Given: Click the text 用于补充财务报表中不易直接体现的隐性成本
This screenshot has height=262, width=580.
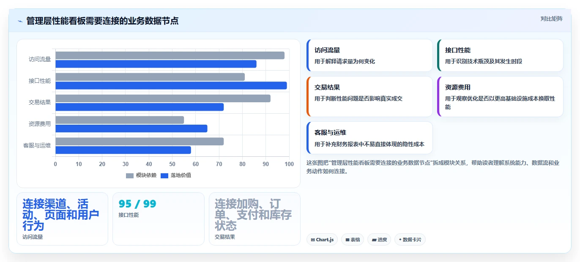Looking at the screenshot, I should coord(369,144).
